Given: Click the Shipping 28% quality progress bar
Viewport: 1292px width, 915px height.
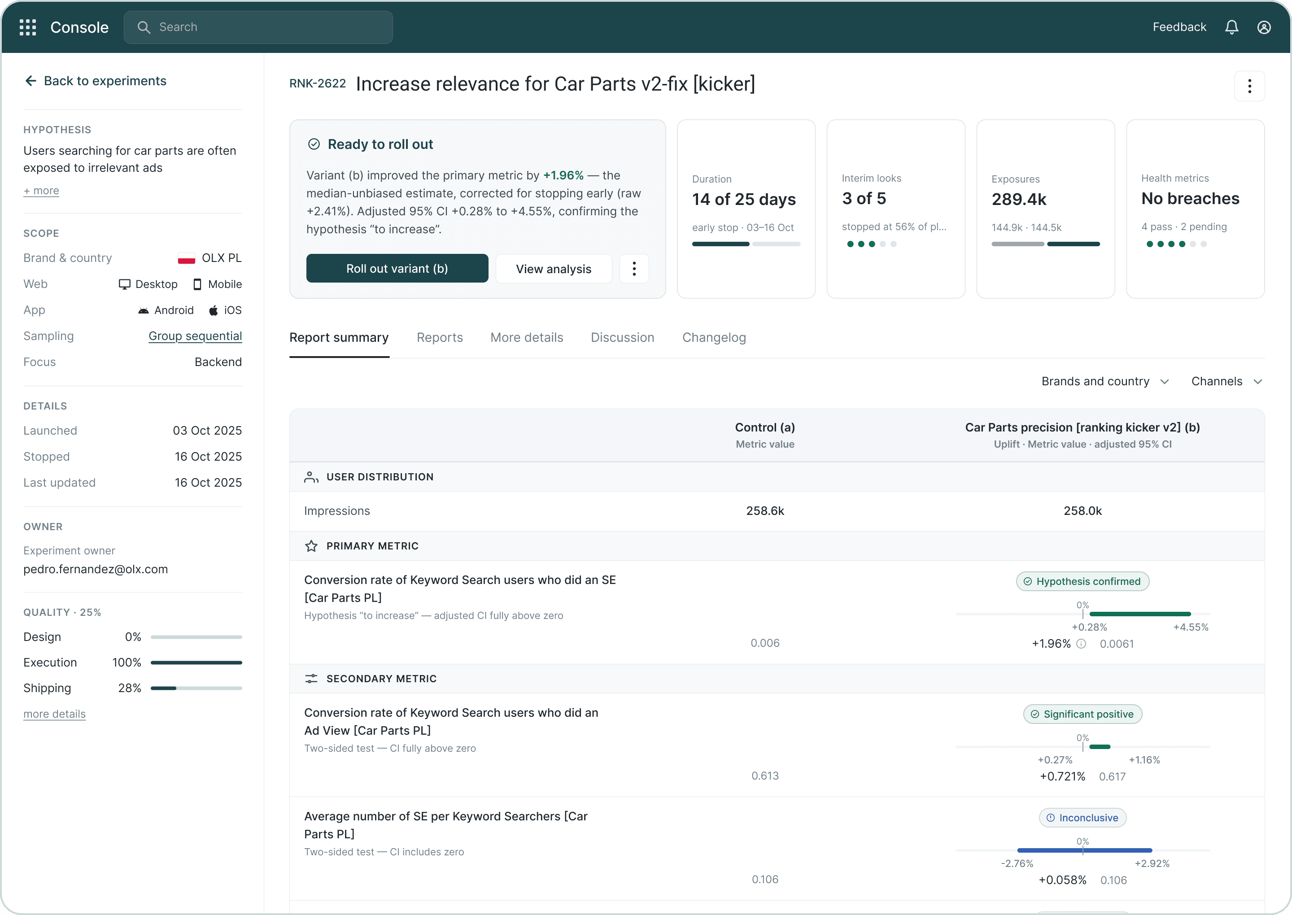Looking at the screenshot, I should click(x=196, y=688).
